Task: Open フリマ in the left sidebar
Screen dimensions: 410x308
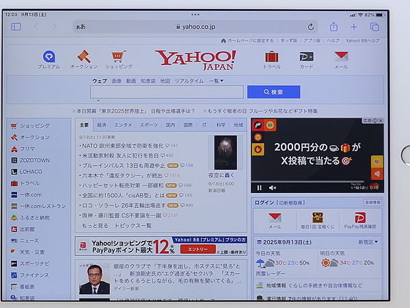Action: coord(27,149)
